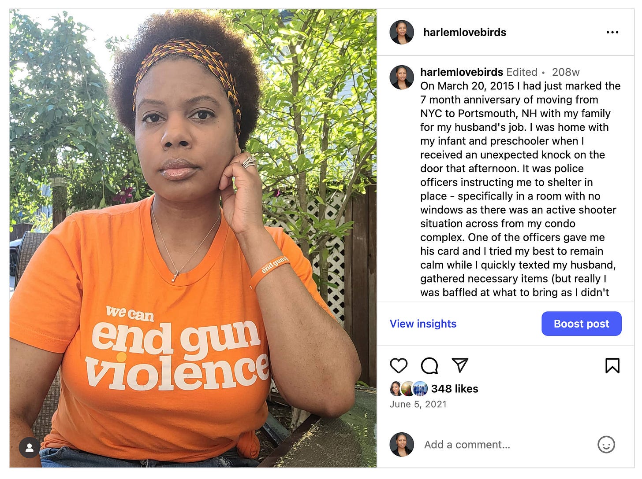Open emoji picker smiley icon
The width and height of the screenshot is (642, 479).
click(x=606, y=445)
